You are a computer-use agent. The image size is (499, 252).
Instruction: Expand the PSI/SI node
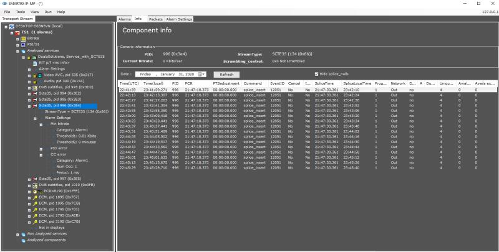click(x=18, y=45)
